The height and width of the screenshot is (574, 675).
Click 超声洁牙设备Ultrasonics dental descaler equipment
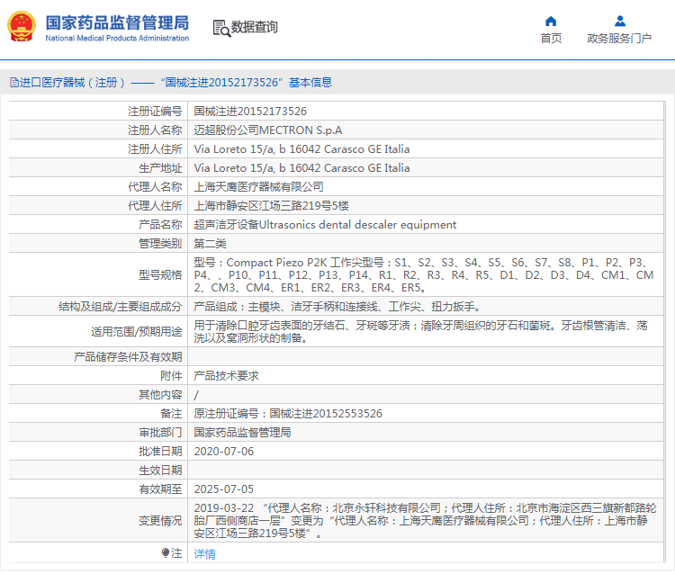325,225
